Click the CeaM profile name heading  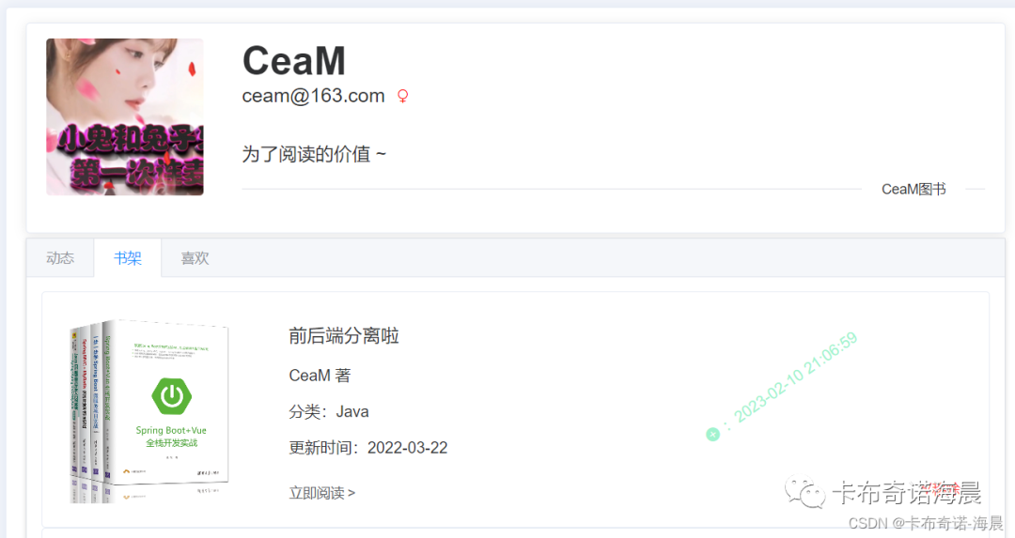click(x=294, y=61)
